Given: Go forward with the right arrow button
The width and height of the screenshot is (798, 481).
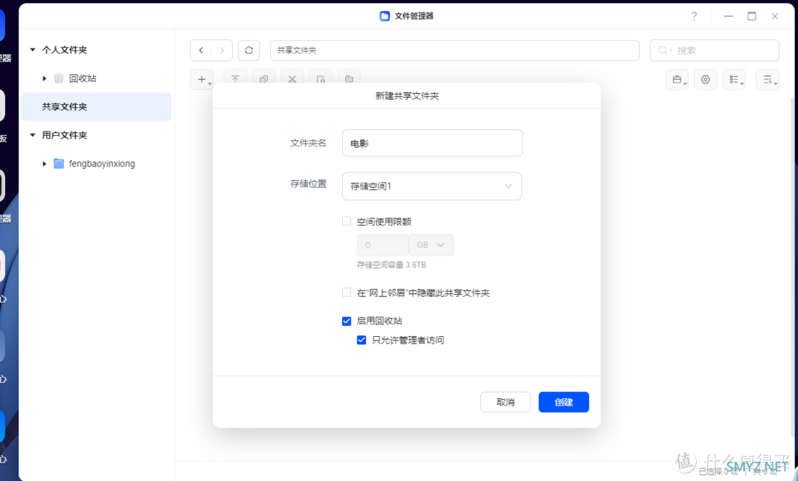Looking at the screenshot, I should pyautogui.click(x=222, y=50).
